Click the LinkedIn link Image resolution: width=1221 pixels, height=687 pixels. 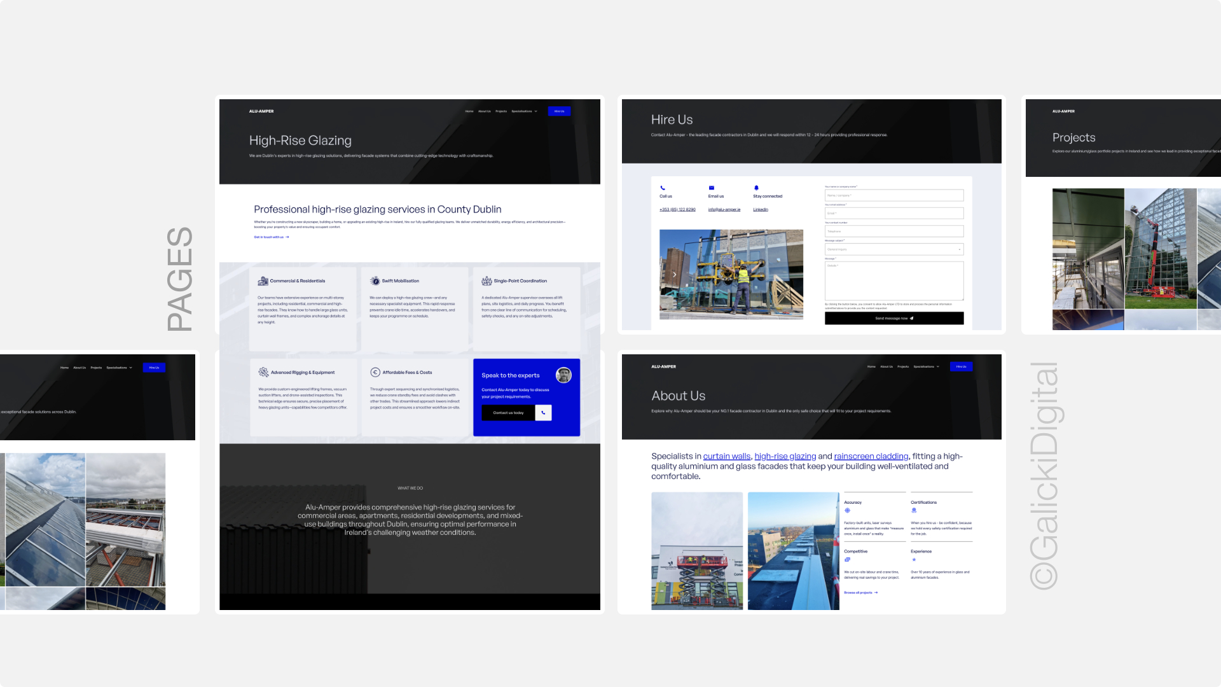coord(761,209)
